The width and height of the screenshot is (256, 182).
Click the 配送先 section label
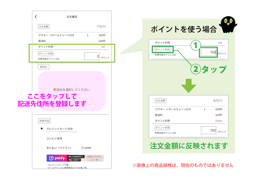(43, 67)
